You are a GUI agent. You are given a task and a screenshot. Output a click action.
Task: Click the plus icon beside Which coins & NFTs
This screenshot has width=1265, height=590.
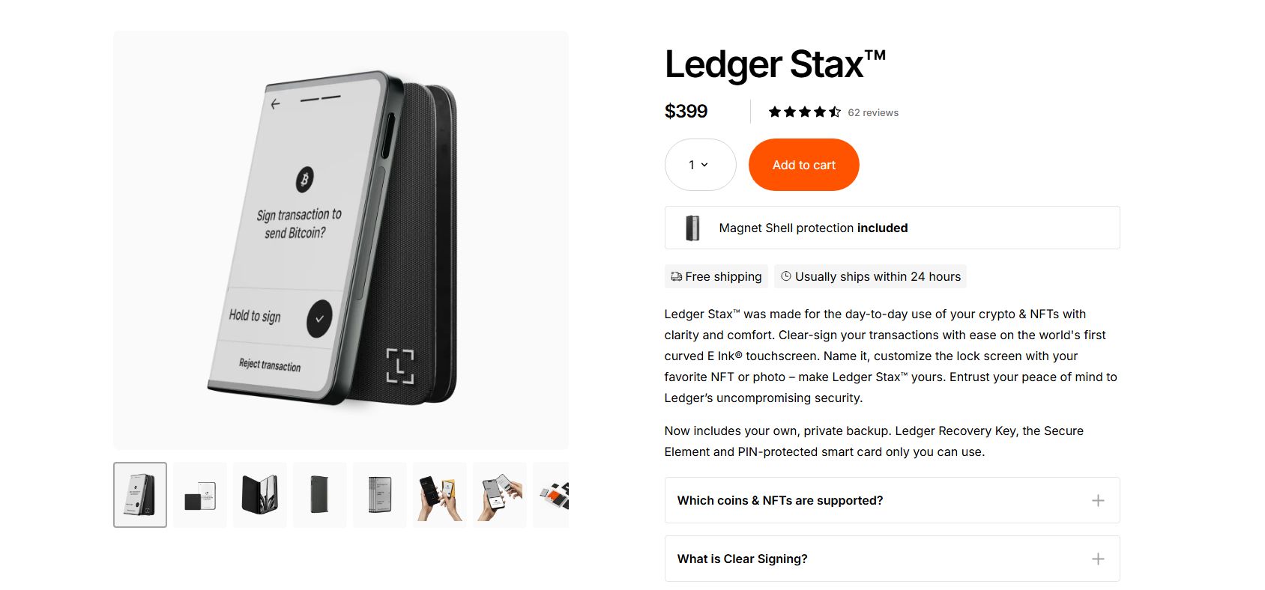pyautogui.click(x=1098, y=500)
